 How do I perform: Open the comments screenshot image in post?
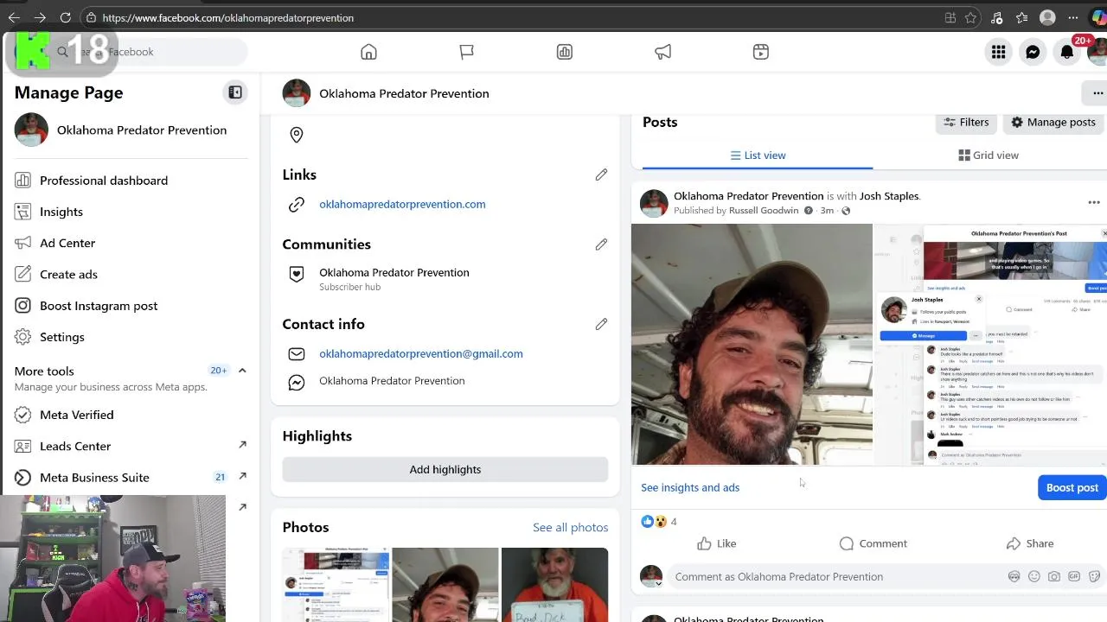[x=990, y=345]
